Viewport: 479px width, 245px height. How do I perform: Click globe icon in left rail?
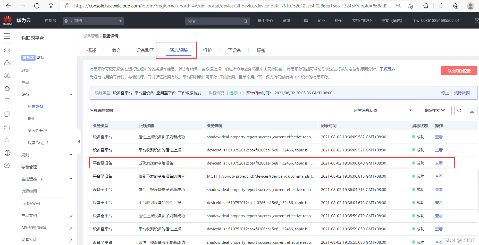pyautogui.click(x=7, y=153)
